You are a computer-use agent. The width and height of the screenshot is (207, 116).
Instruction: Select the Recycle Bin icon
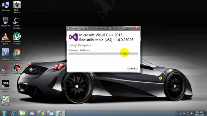(5, 22)
